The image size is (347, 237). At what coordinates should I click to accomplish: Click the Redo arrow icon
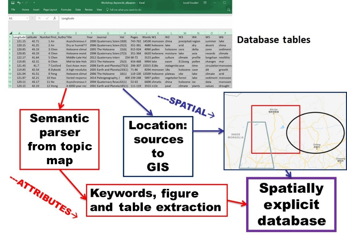click(x=26, y=3)
